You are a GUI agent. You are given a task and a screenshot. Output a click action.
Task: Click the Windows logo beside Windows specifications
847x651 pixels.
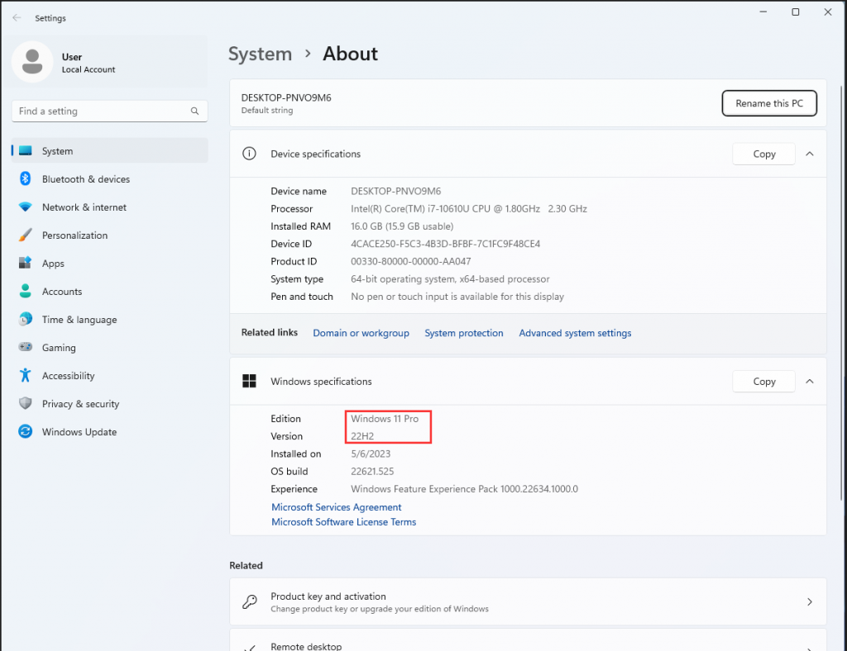click(249, 382)
